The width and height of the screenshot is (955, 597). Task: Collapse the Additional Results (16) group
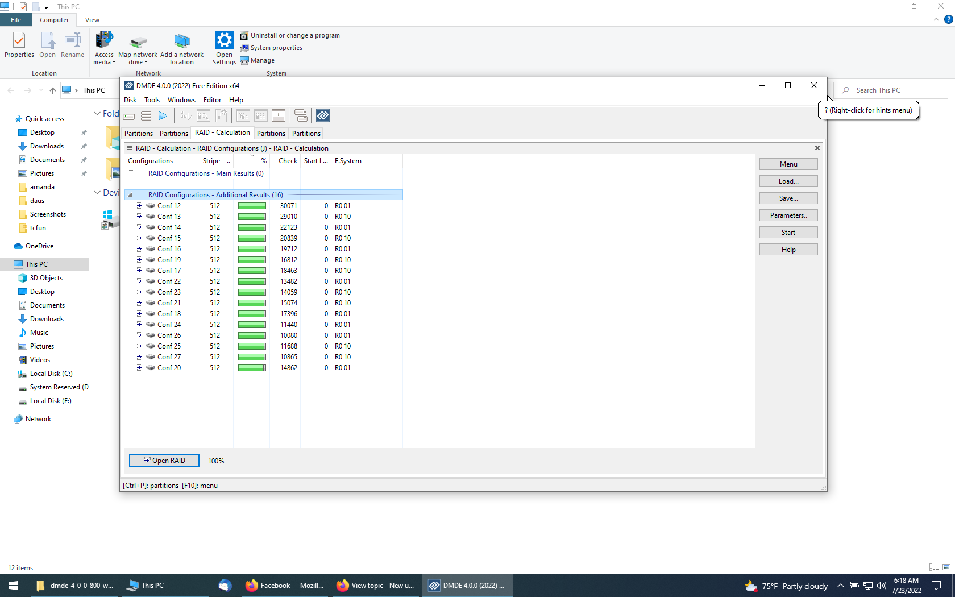[x=130, y=195]
